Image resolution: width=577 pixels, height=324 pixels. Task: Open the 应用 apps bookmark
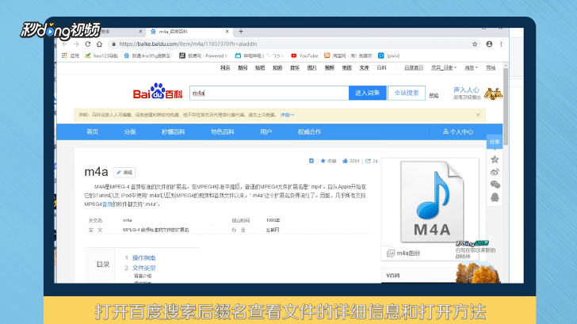click(71, 56)
